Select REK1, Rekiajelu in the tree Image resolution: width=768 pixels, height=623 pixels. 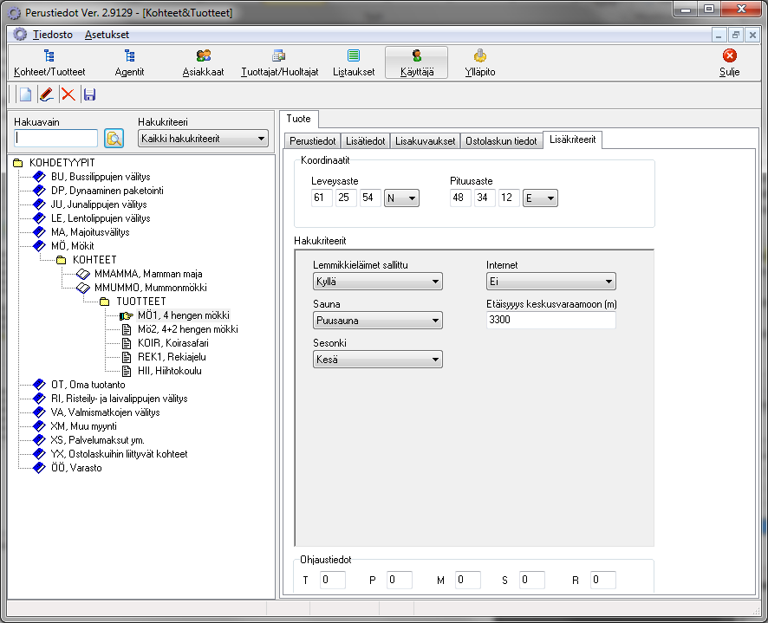click(x=172, y=357)
